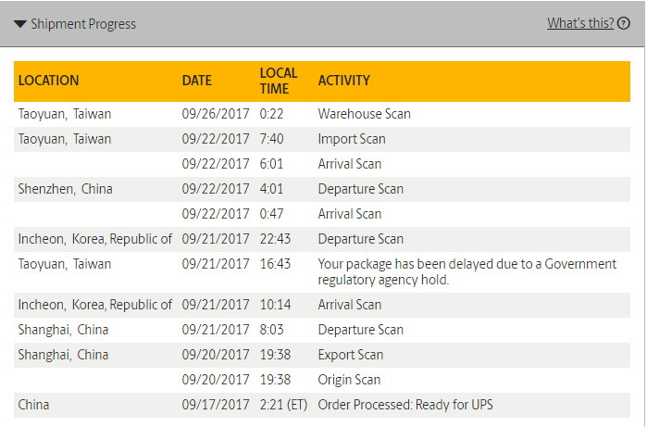Select the DATE column header
647x427 pixels.
pos(197,80)
